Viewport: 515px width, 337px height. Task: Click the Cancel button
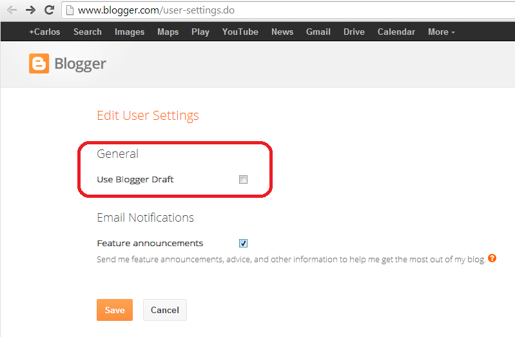[165, 310]
